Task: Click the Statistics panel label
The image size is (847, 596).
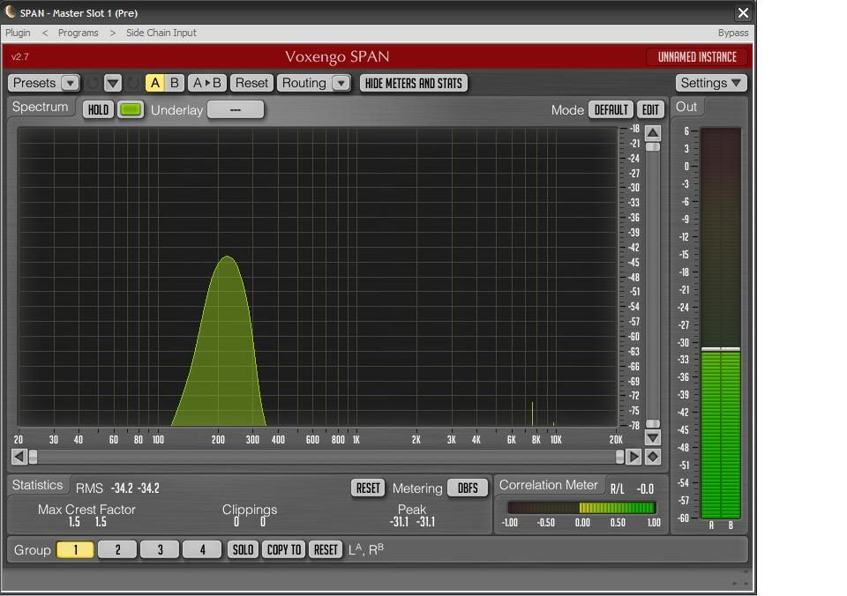Action: pos(37,485)
